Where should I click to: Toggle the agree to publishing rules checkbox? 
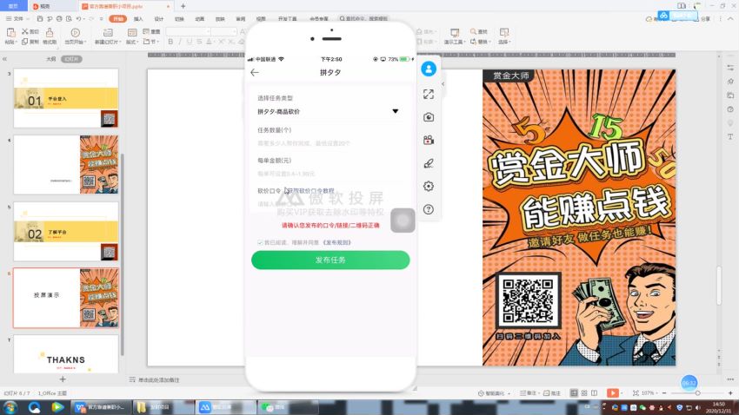[260, 242]
